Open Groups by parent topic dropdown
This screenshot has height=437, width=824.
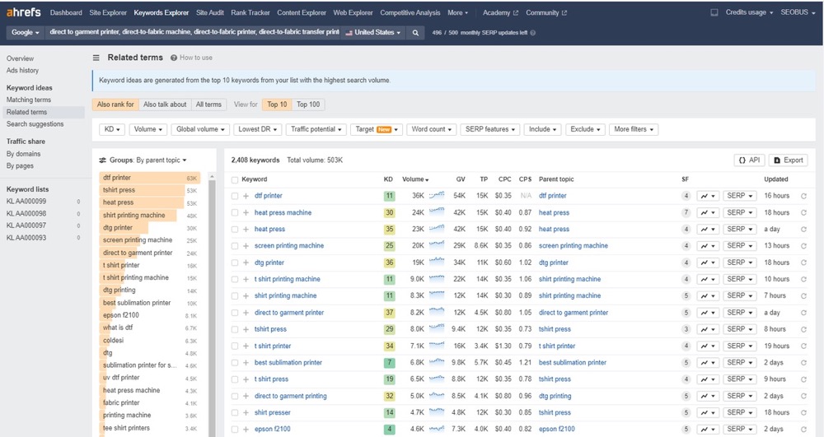(162, 160)
